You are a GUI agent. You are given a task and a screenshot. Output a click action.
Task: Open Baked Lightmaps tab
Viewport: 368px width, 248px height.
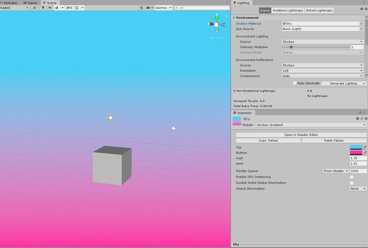[x=319, y=10]
